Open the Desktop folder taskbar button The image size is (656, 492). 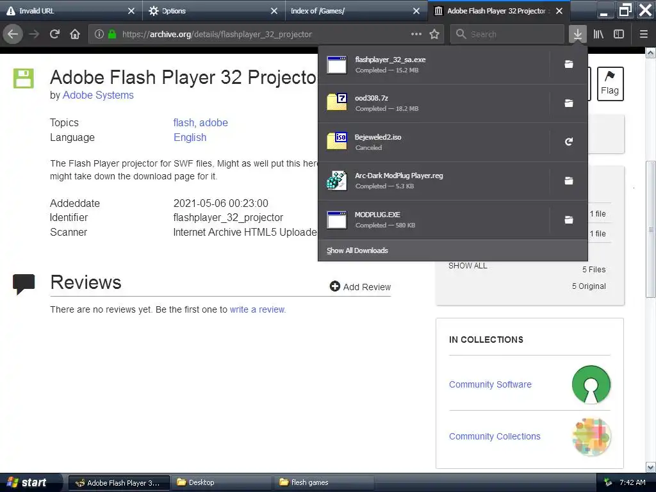click(221, 483)
